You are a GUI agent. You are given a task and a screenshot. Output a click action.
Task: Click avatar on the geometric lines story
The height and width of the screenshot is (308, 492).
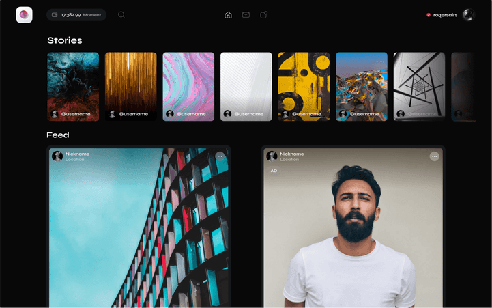click(x=401, y=113)
